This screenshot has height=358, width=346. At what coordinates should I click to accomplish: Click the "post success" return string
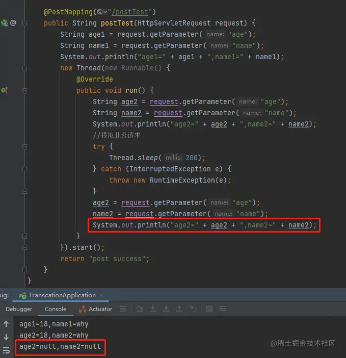click(117, 259)
